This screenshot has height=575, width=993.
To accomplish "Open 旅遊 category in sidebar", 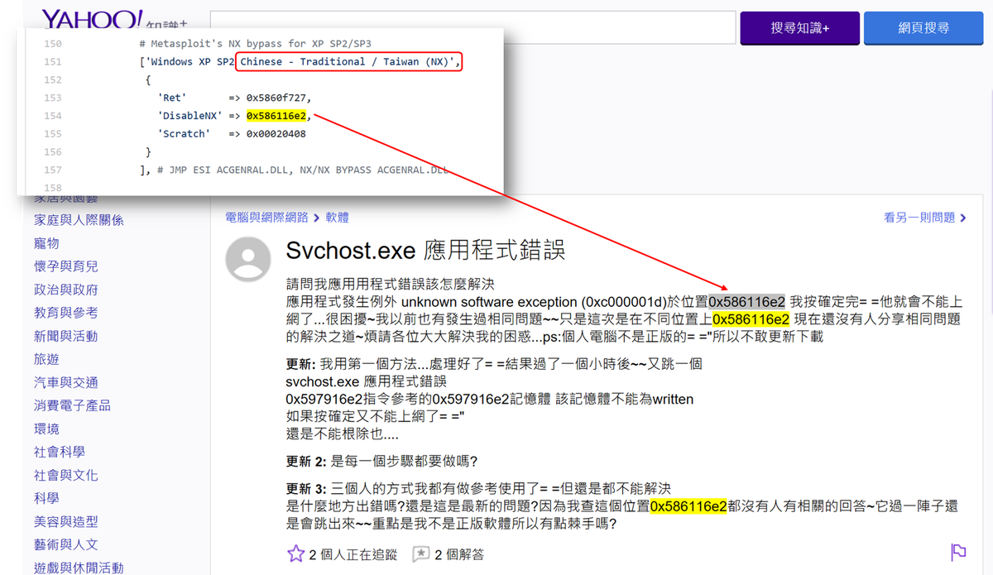I will click(x=46, y=359).
